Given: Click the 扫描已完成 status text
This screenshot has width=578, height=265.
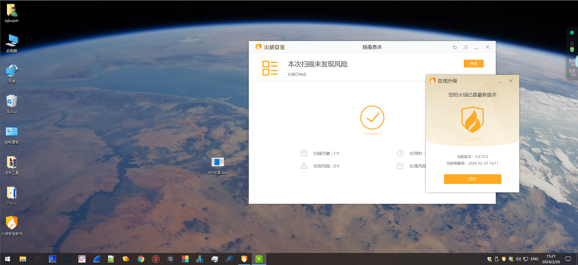Looking at the screenshot, I should click(297, 74).
